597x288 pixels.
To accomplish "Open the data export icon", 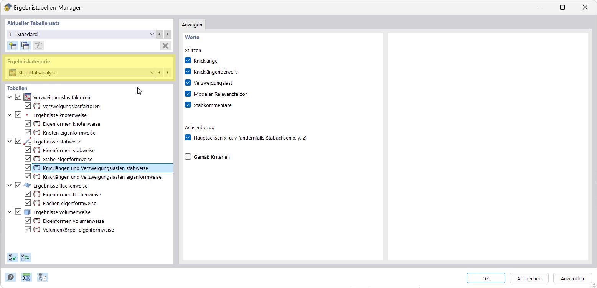I will pyautogui.click(x=42, y=277).
